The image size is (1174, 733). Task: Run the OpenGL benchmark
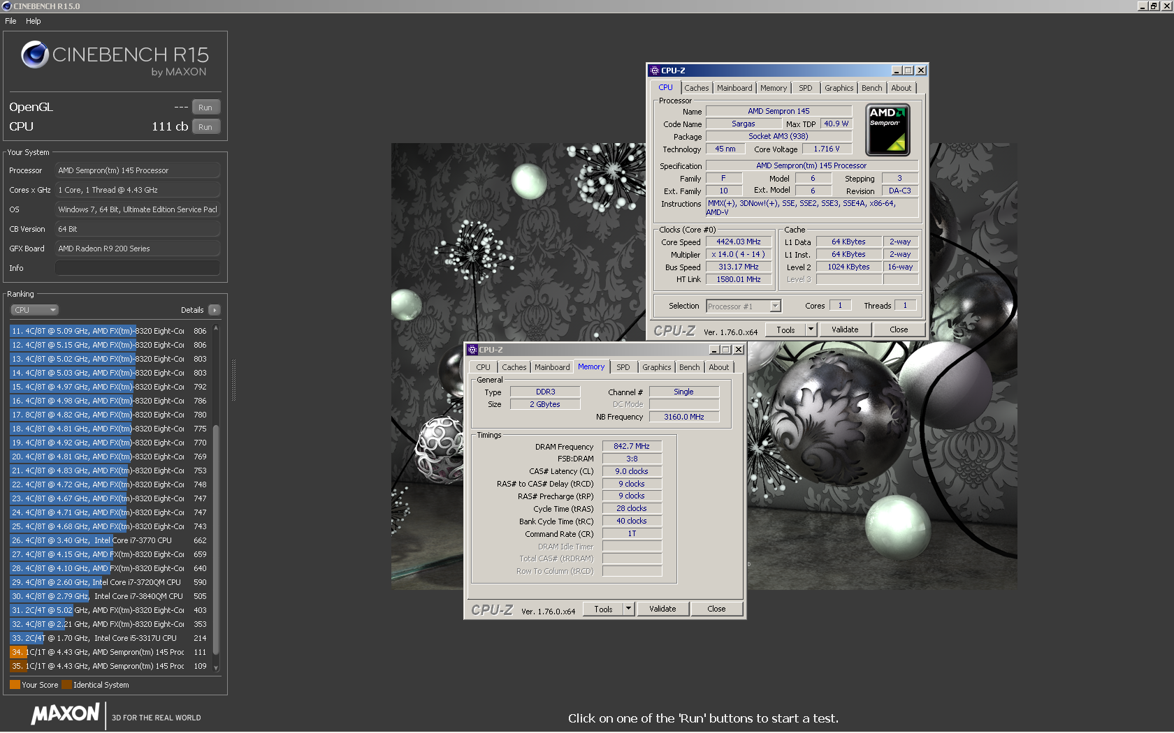tap(205, 108)
